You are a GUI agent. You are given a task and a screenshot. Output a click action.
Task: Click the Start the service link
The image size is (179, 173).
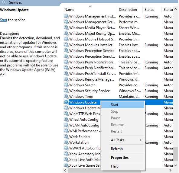[4, 20]
